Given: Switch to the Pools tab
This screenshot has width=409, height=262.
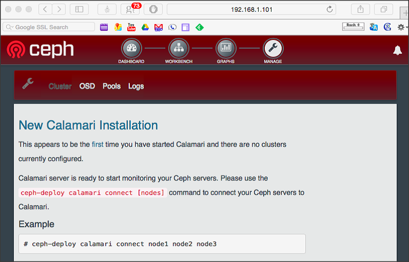Looking at the screenshot, I should coord(111,86).
